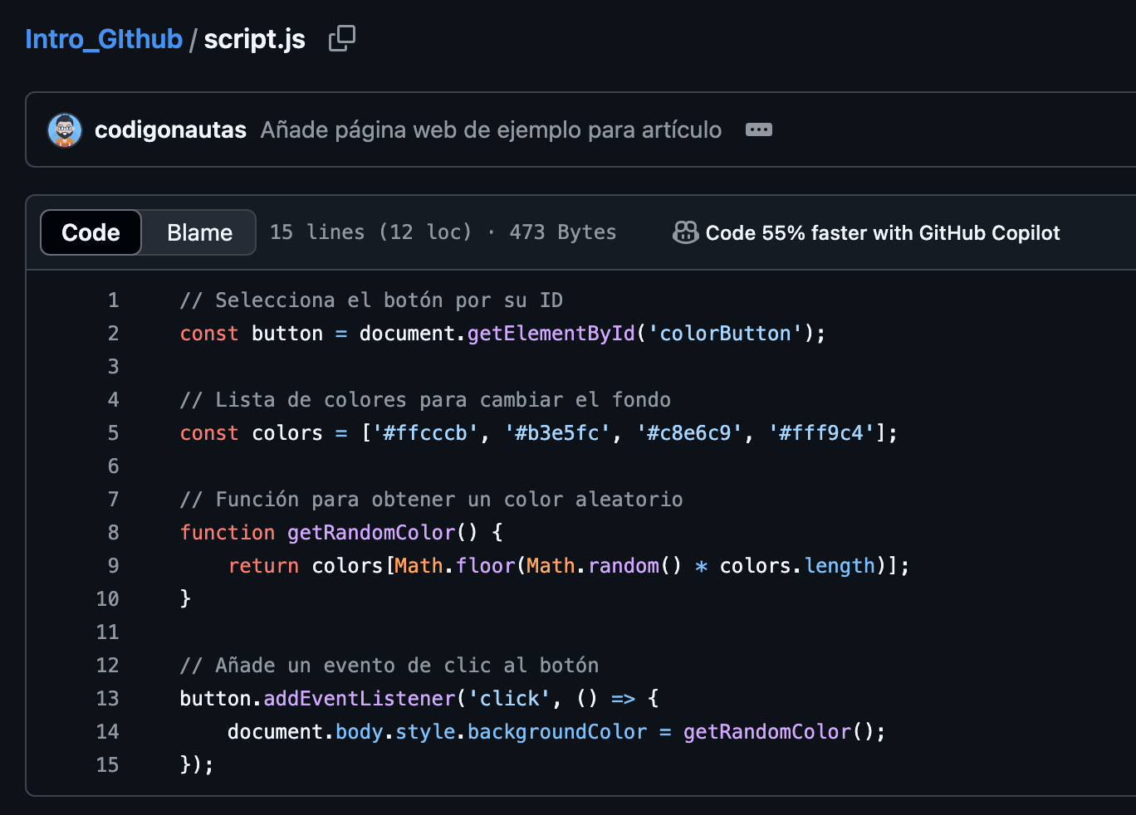Switch to the Blame tab
Image resolution: width=1136 pixels, height=815 pixels.
click(x=198, y=232)
